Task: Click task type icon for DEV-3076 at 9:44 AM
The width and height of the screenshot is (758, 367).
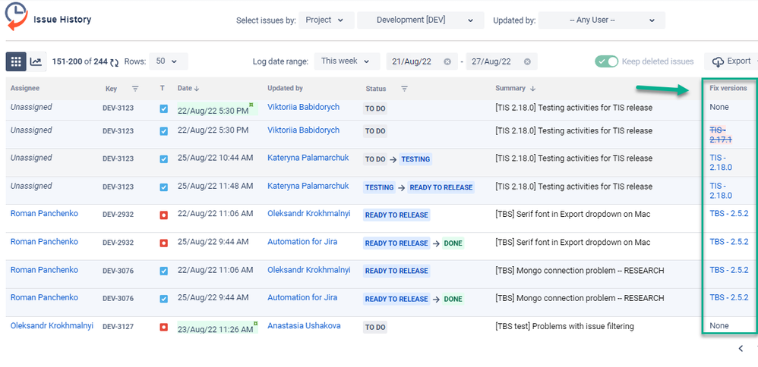Action: point(163,299)
